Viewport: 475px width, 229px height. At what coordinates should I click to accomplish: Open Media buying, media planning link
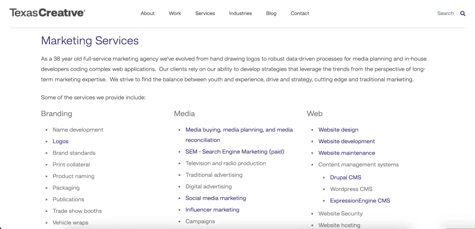[239, 135]
